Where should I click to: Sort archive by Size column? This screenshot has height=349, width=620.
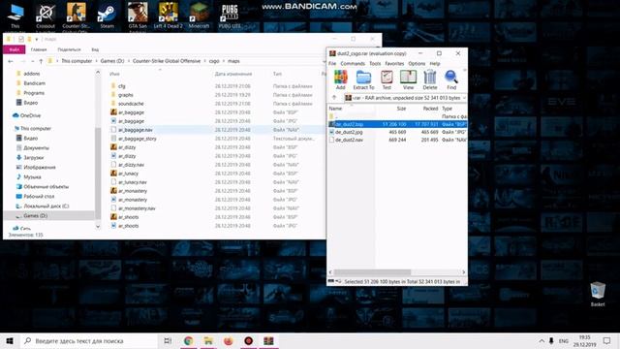pyautogui.click(x=401, y=109)
